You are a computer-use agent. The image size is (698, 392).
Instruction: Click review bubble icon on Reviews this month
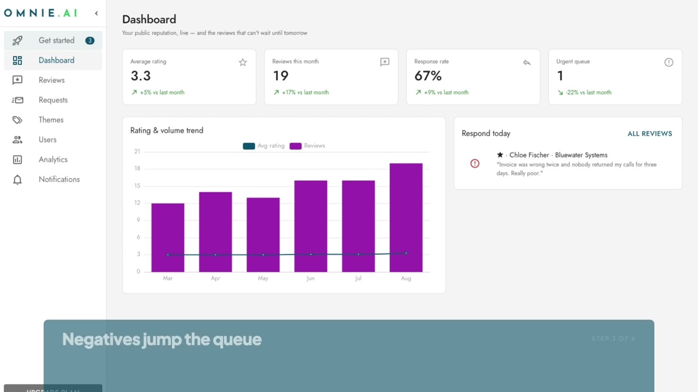click(384, 62)
